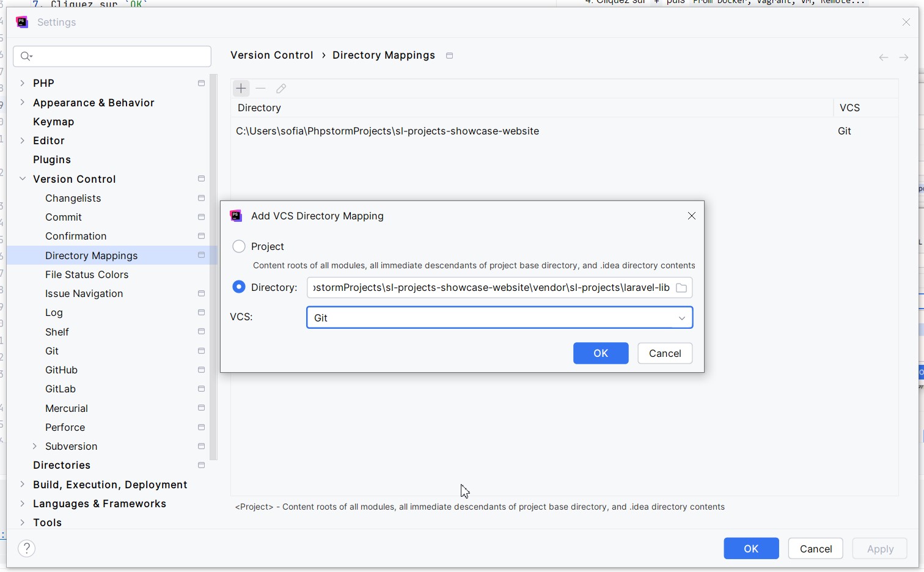The image size is (924, 572).
Task: Click the project-level icon on the Confirmation row
Action: 201,236
